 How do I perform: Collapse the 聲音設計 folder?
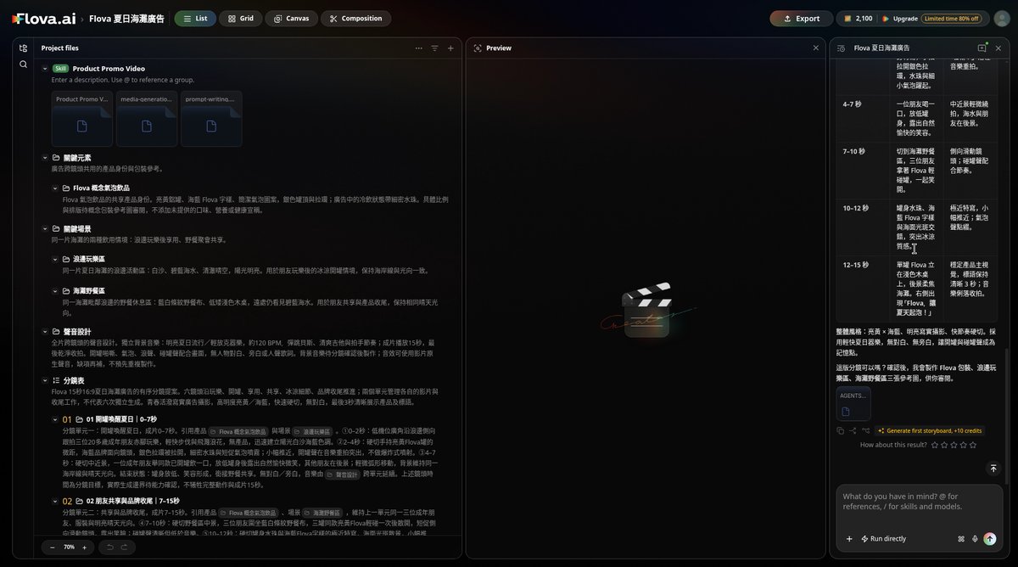click(45, 332)
